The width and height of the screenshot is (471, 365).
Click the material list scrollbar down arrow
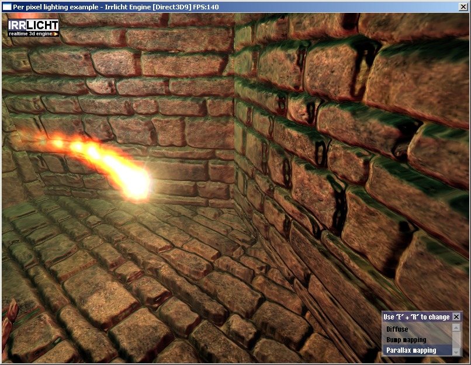pos(455,353)
